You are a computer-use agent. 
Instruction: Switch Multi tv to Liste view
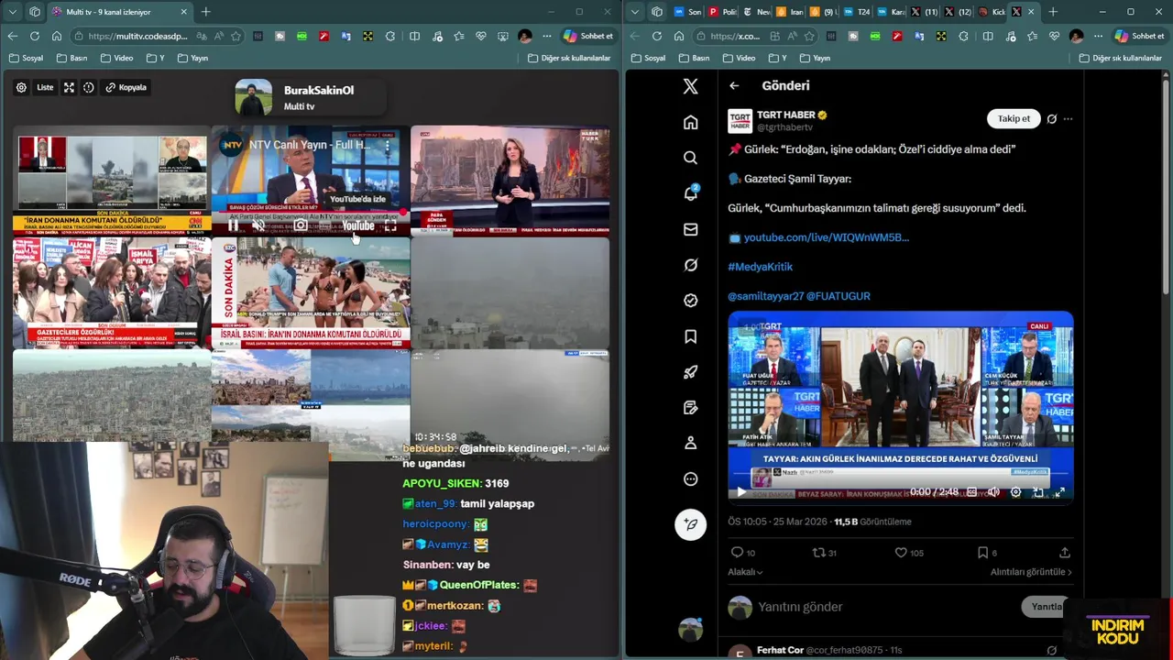pyautogui.click(x=45, y=87)
